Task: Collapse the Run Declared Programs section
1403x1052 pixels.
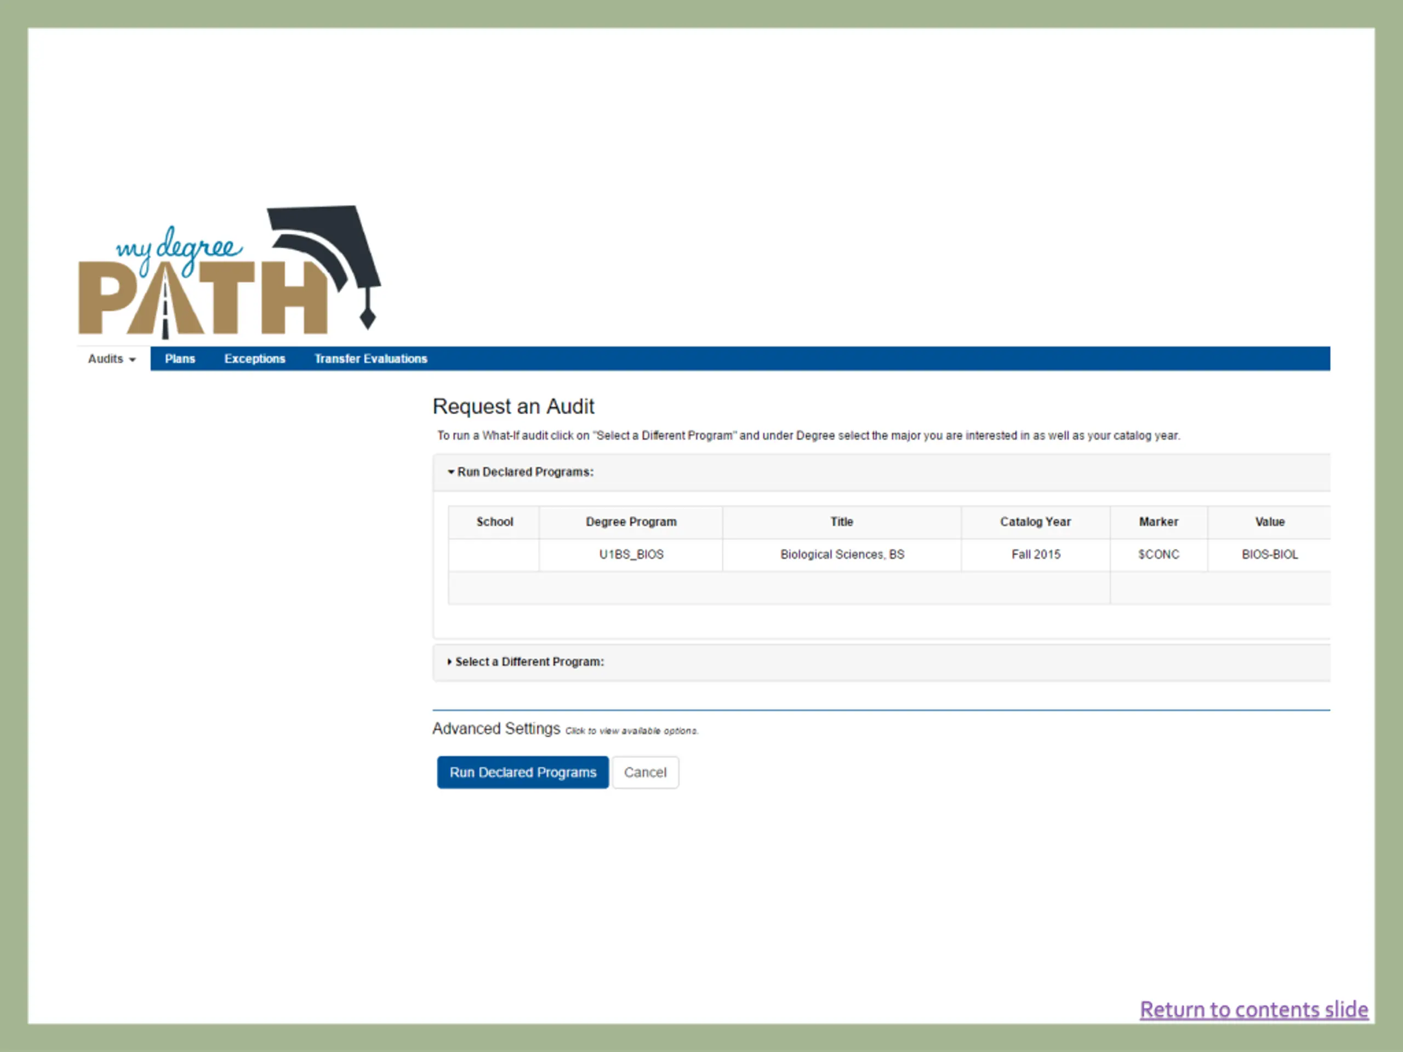Action: tap(525, 472)
